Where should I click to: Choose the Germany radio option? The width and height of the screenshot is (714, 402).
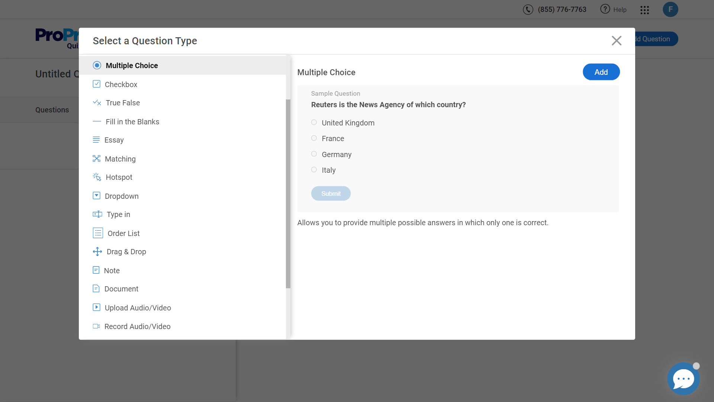314,154
